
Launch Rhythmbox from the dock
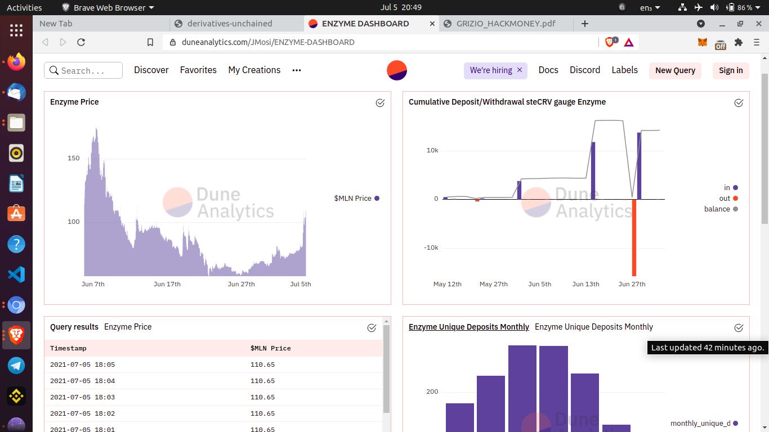16,152
